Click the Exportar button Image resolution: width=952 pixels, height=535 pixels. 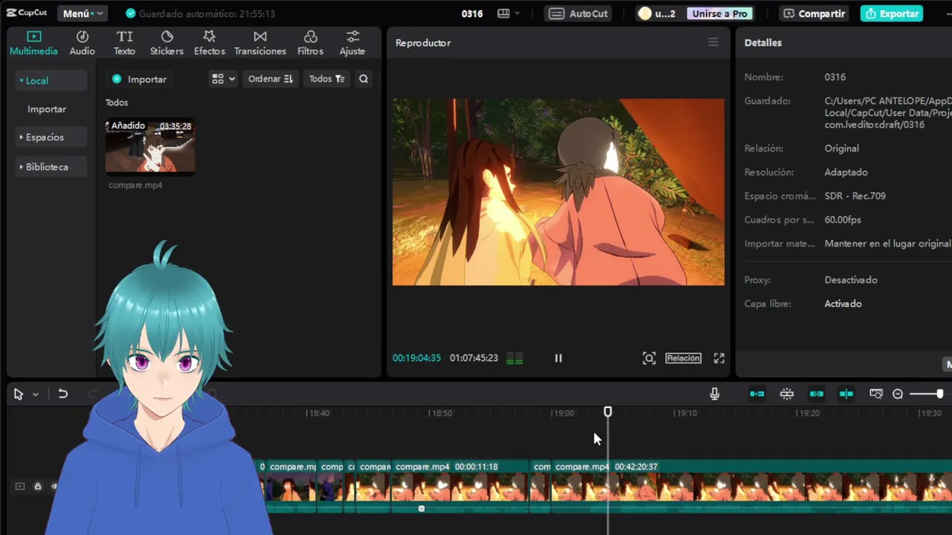click(x=892, y=13)
